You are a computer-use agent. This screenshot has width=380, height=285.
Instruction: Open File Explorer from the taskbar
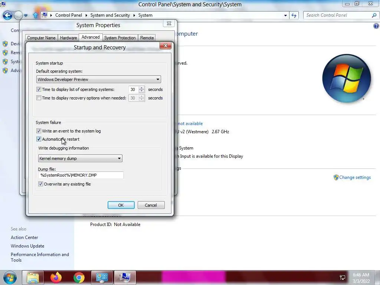tap(33, 278)
